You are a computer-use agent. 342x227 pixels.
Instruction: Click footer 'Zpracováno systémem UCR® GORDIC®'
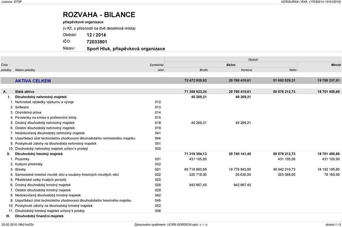click(163, 225)
